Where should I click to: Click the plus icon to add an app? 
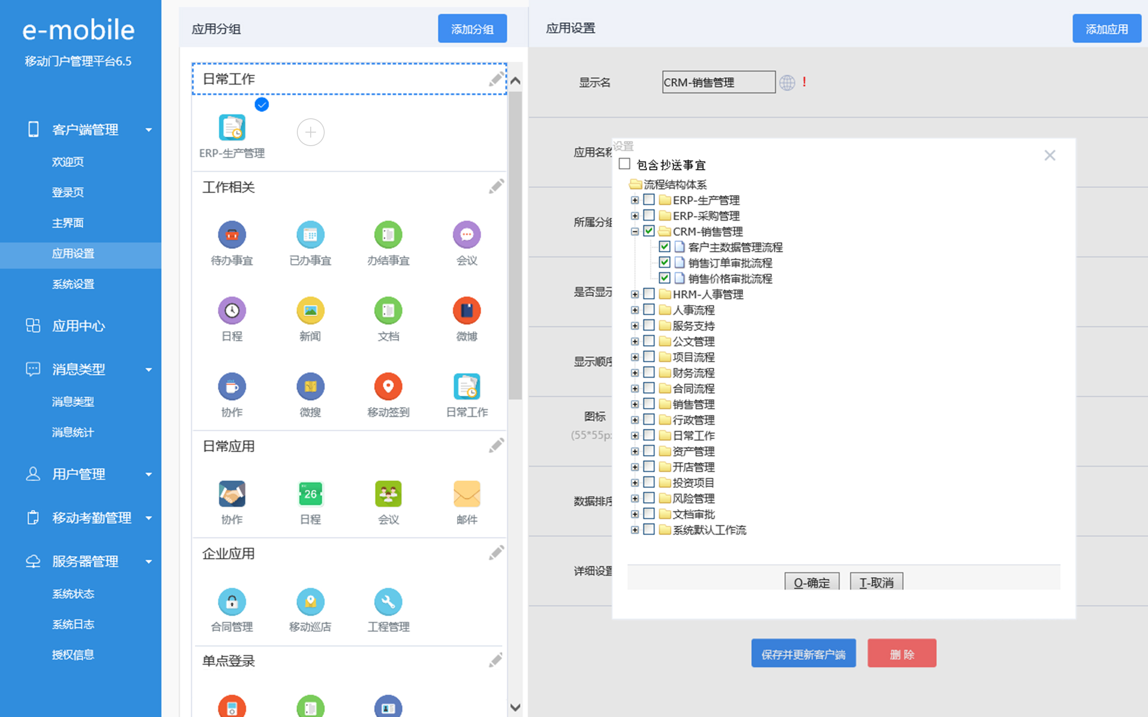click(310, 132)
